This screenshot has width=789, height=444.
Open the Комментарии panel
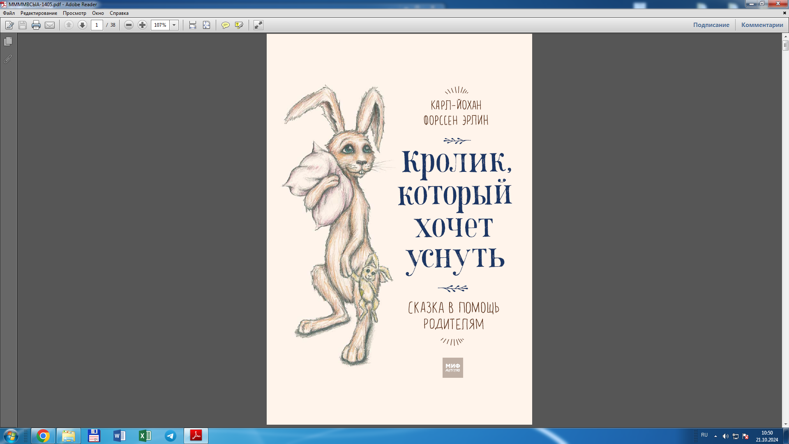click(x=762, y=25)
